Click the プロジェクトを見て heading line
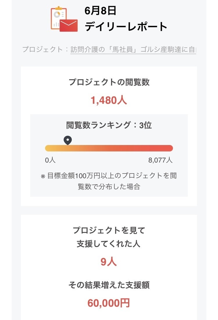 tap(109, 230)
